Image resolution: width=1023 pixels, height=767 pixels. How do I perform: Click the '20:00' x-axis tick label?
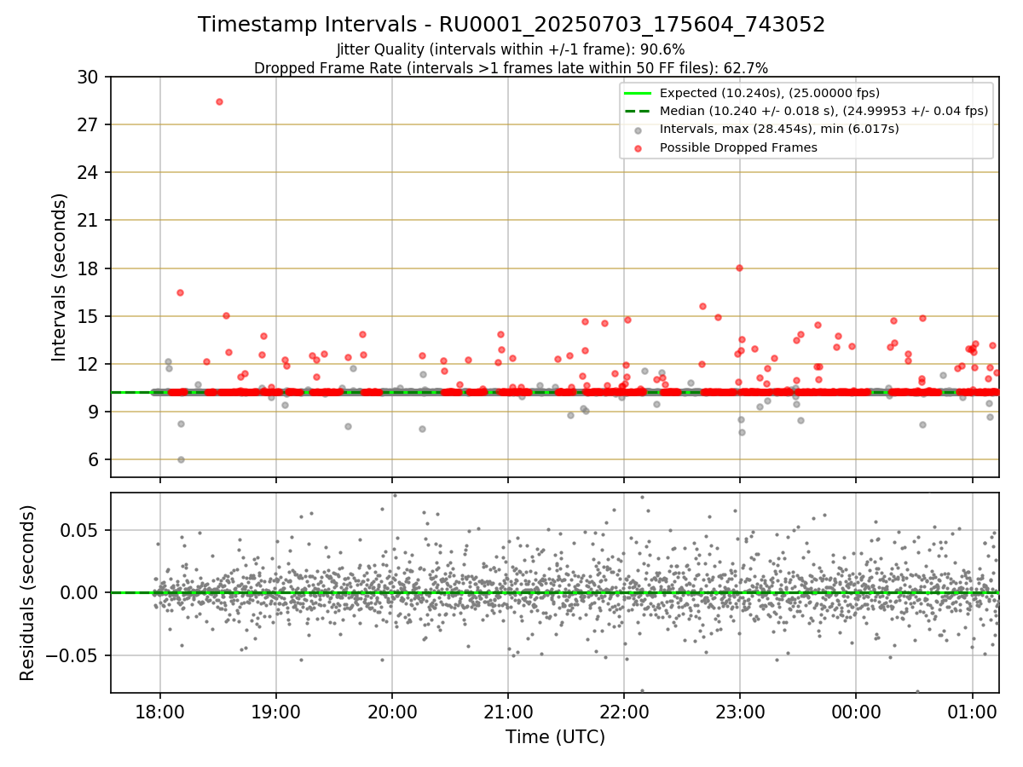392,712
